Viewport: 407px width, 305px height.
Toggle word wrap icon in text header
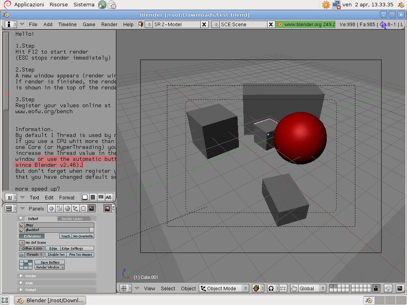101,197
